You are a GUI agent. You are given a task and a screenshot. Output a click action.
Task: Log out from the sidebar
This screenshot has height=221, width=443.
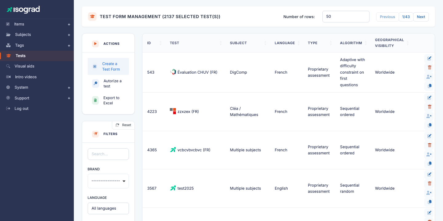pyautogui.click(x=22, y=108)
